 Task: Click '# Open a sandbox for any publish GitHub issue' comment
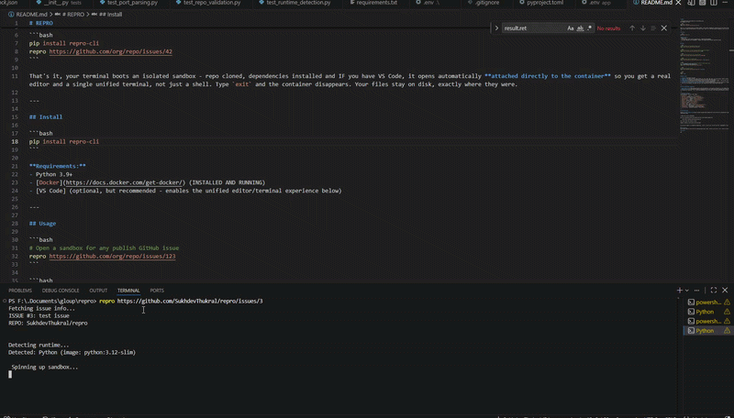coord(104,247)
